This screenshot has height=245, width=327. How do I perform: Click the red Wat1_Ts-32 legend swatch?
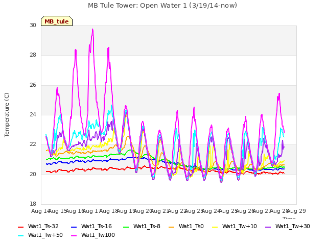(21, 227)
